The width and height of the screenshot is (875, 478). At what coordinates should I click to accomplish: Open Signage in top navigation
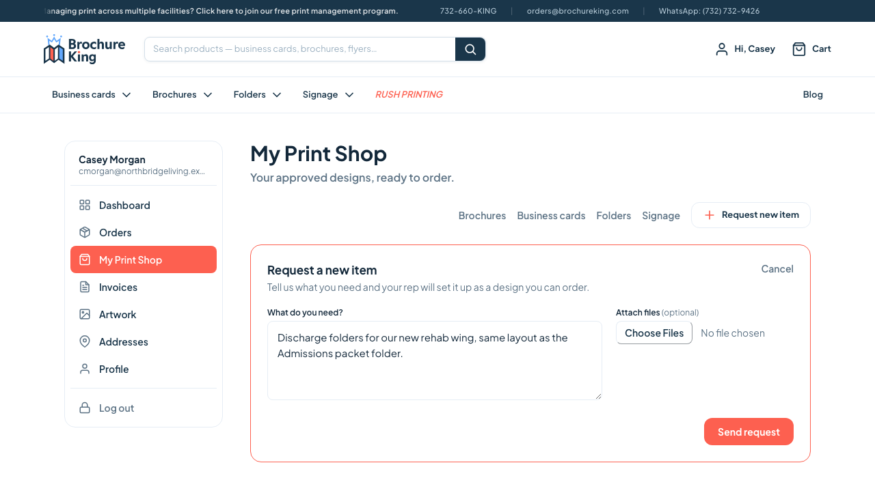point(320,94)
